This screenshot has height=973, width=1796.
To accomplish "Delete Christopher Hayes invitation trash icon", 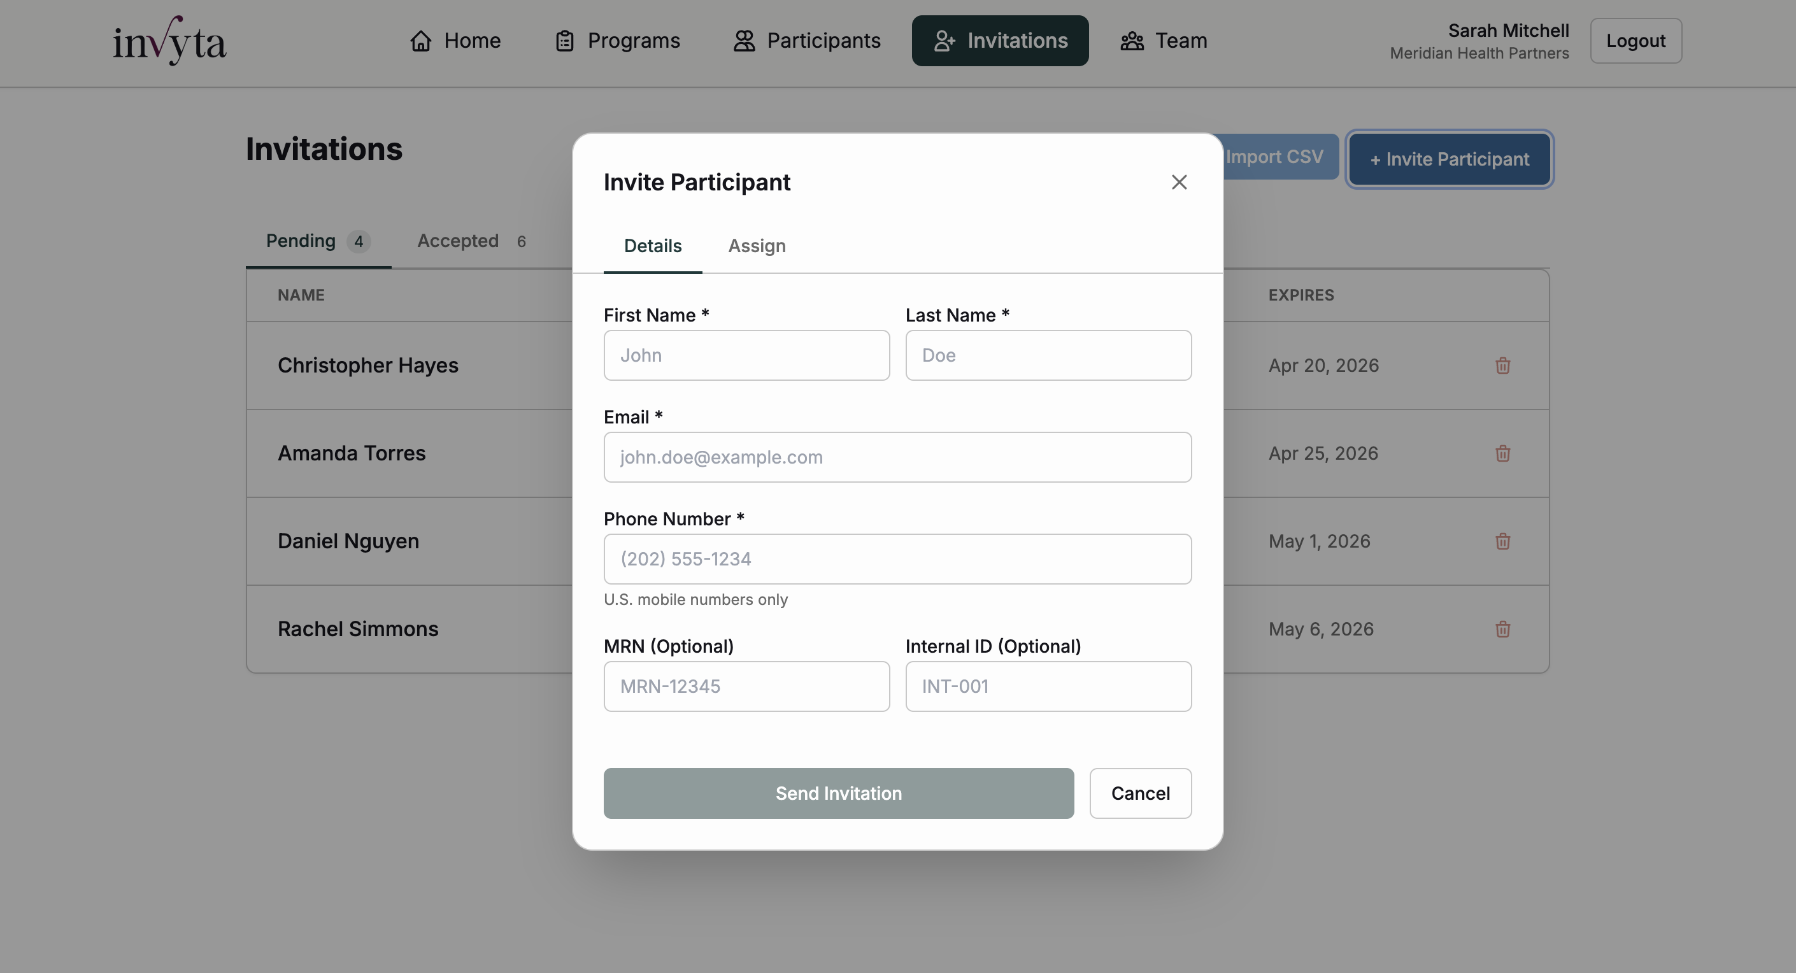I will pos(1502,366).
